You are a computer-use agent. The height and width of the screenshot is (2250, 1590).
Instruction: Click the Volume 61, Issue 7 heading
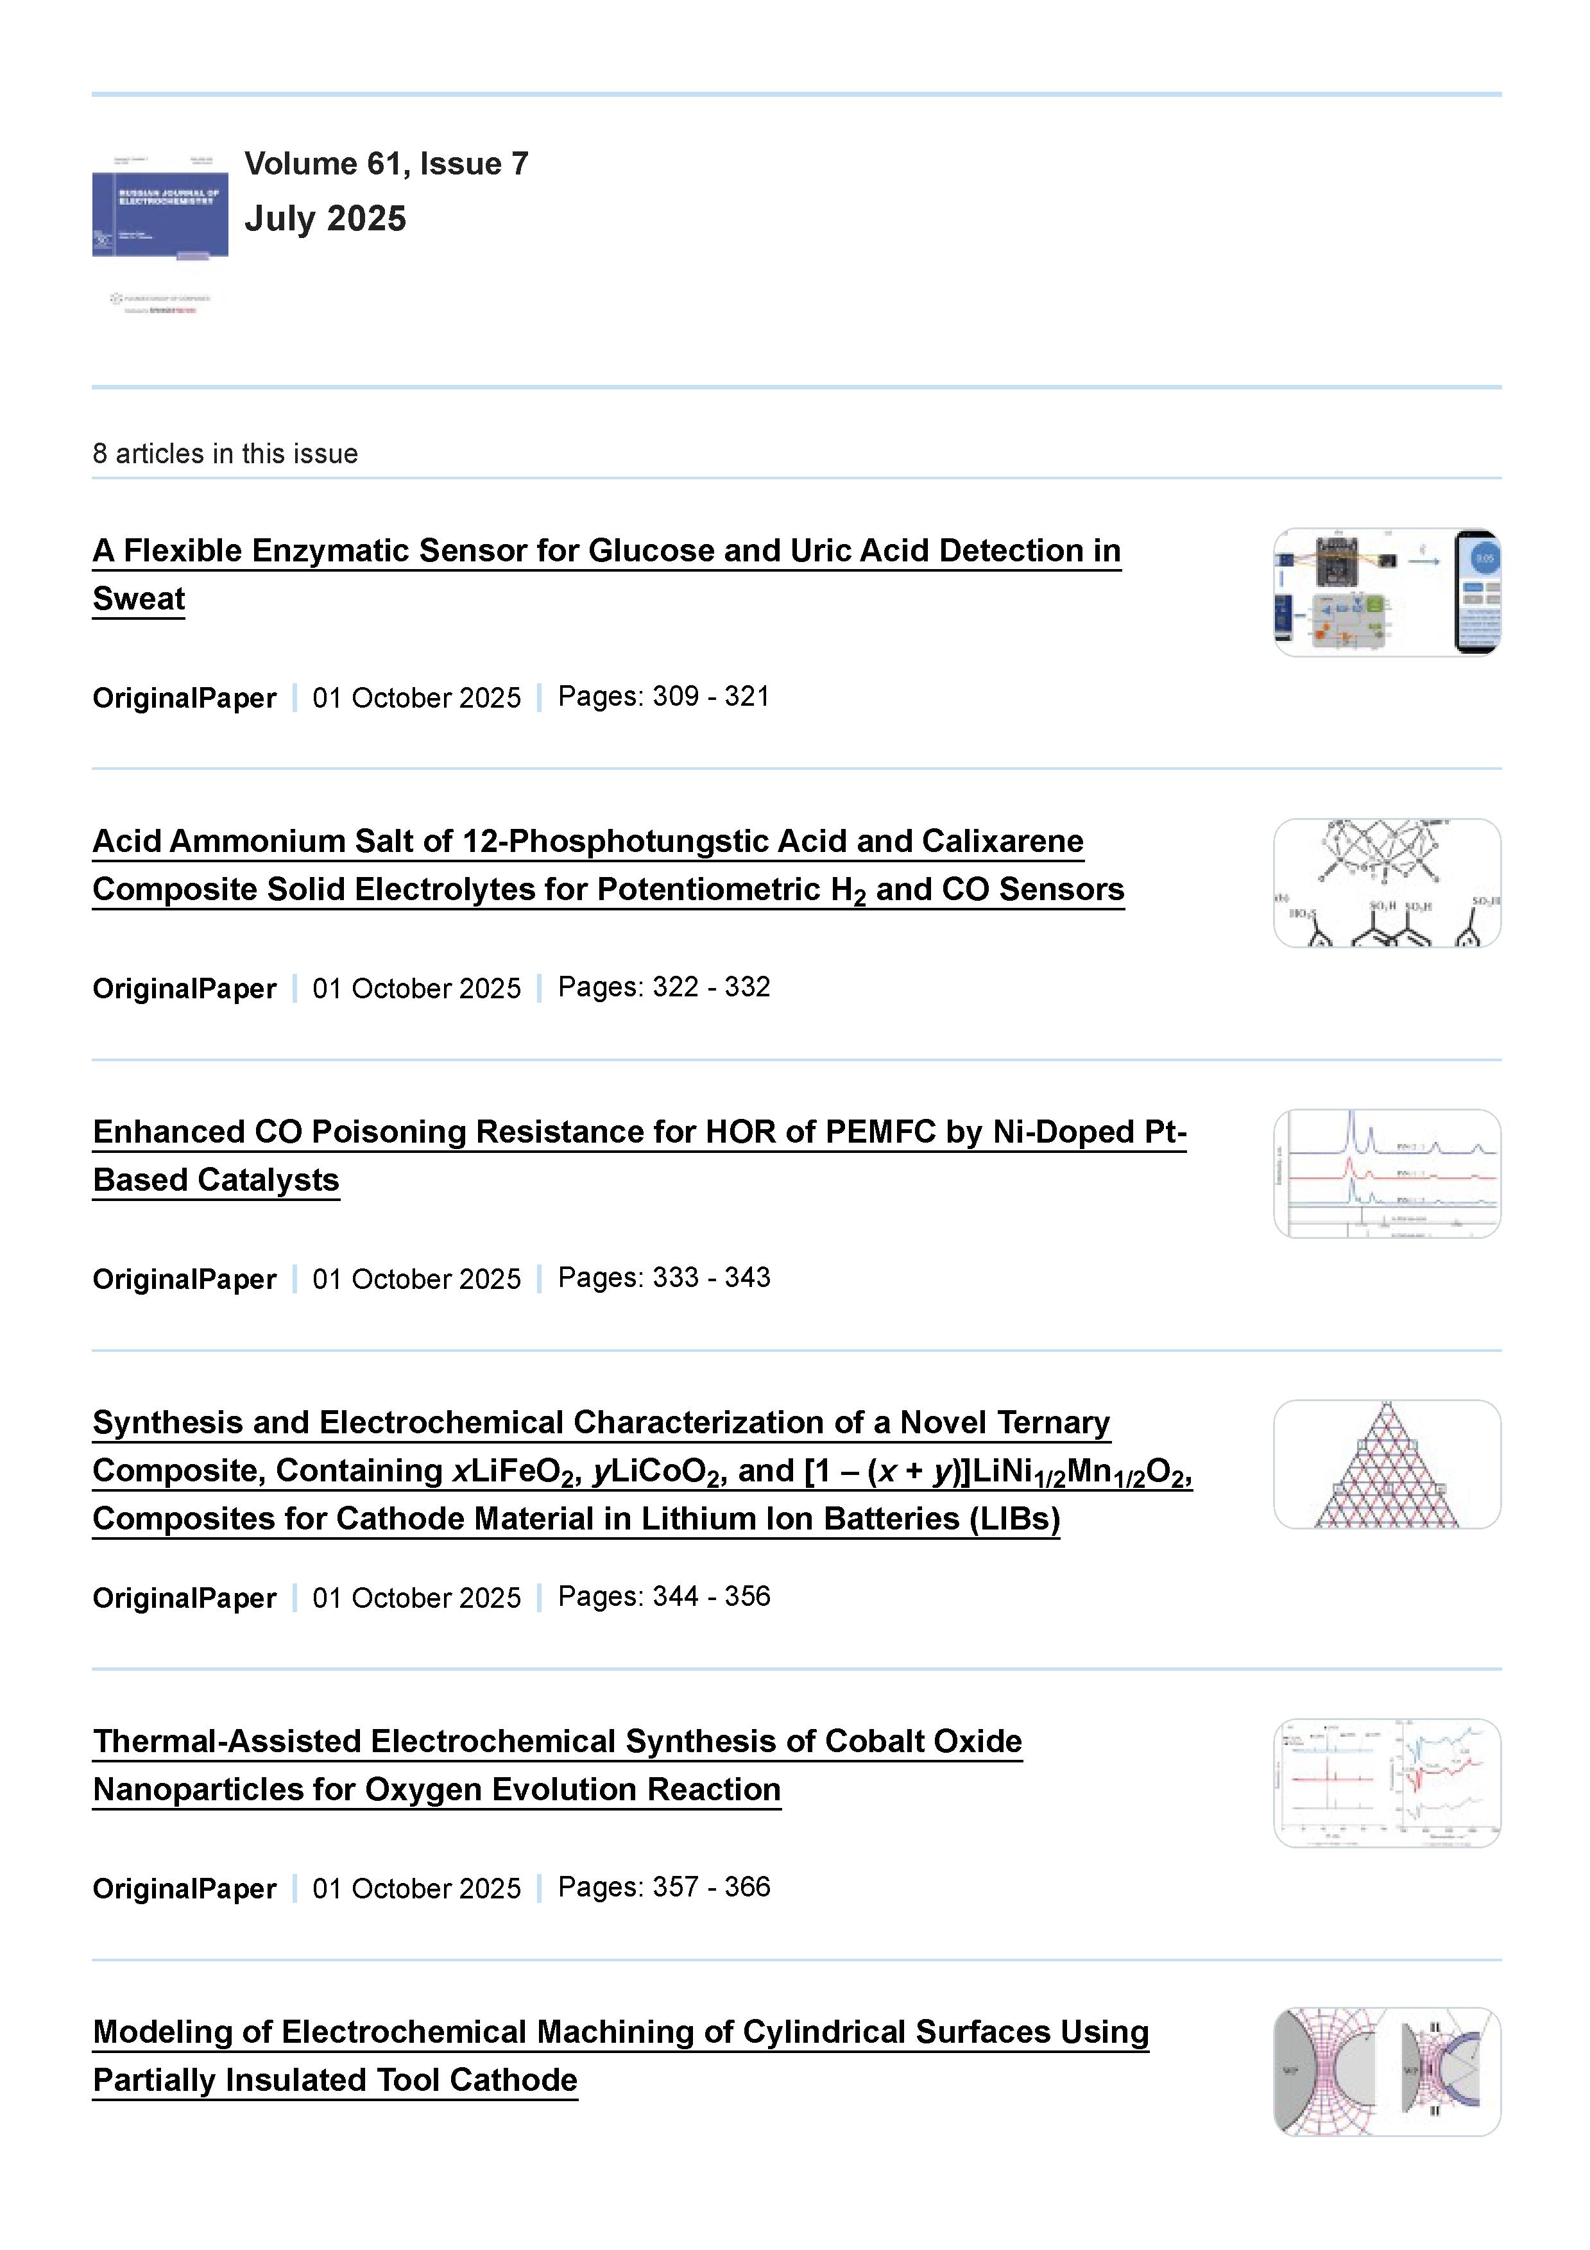(386, 164)
